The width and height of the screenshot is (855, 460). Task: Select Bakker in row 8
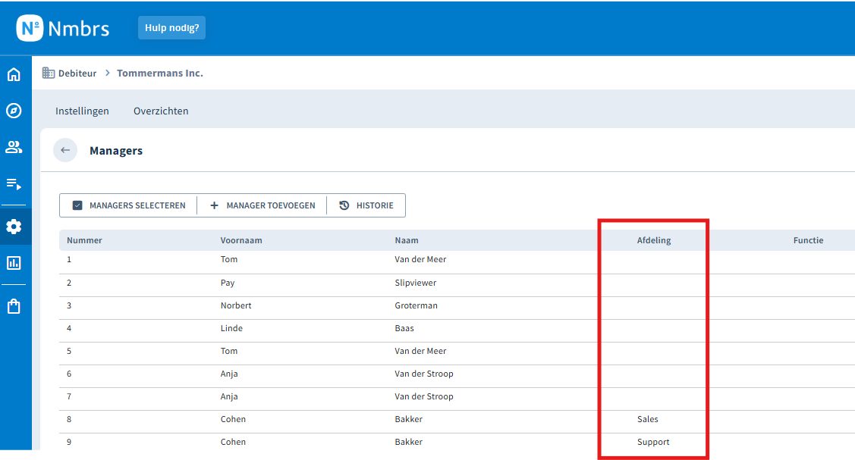(x=409, y=419)
